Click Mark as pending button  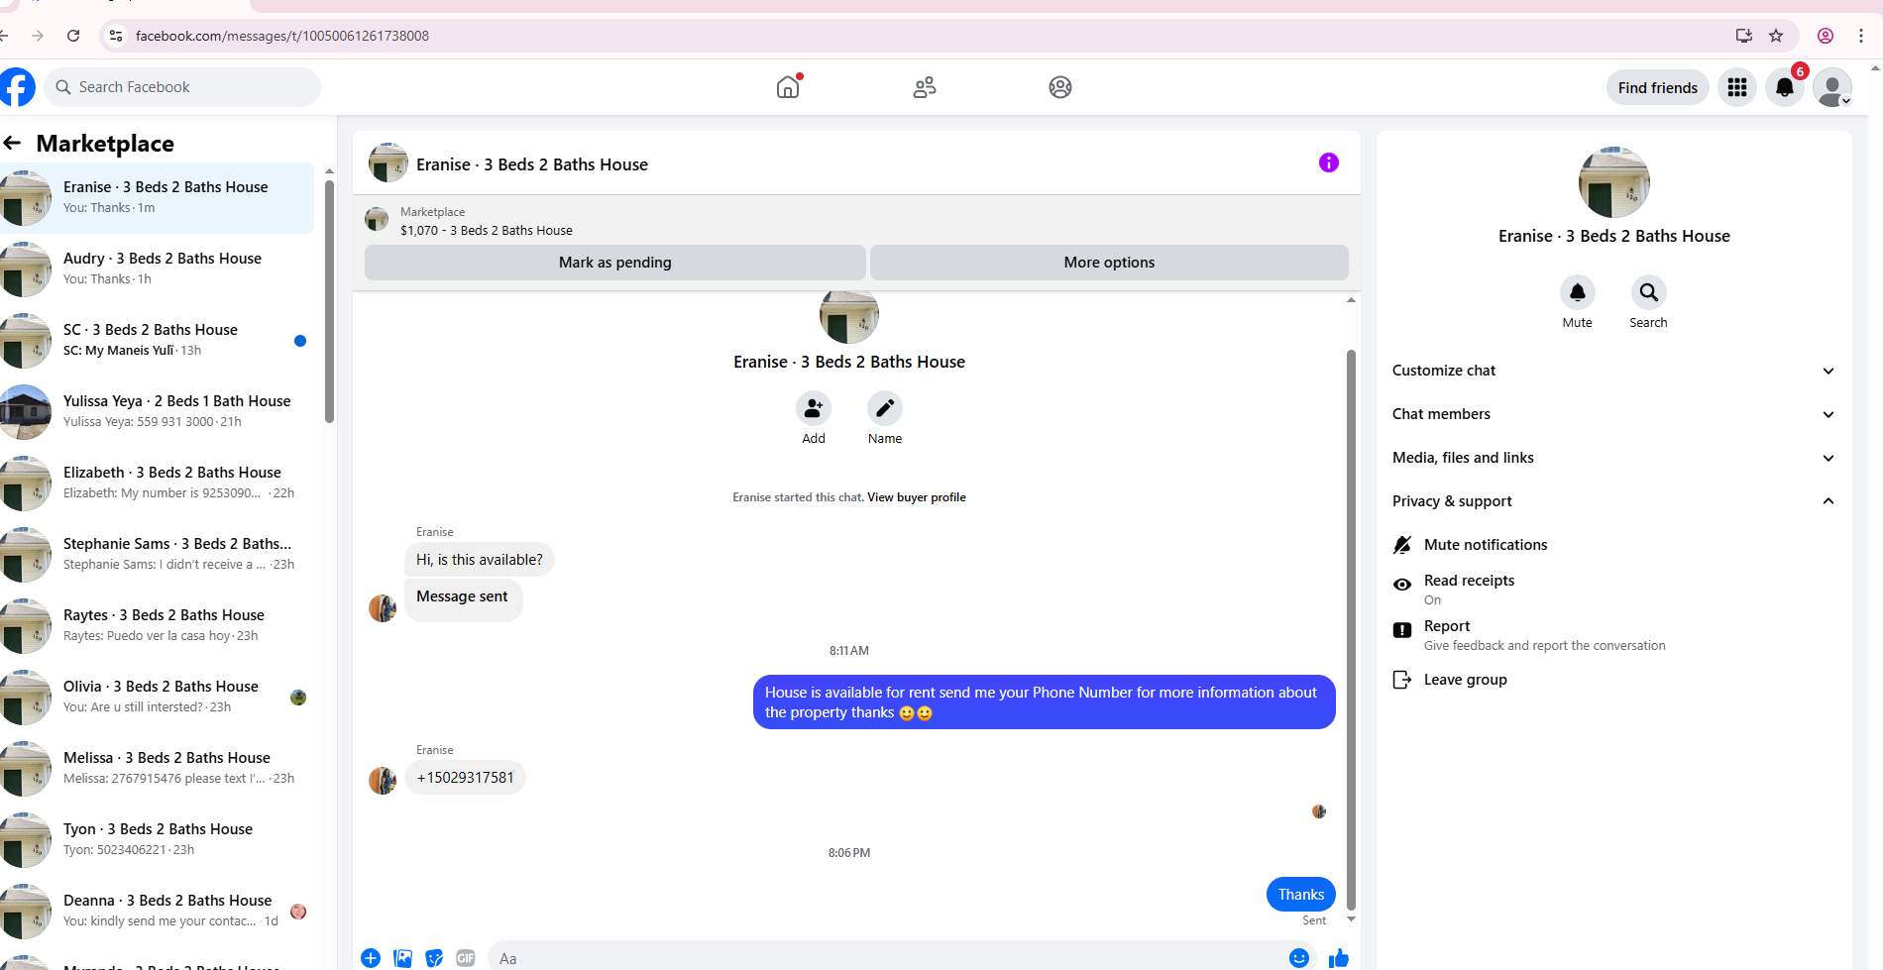tap(615, 263)
